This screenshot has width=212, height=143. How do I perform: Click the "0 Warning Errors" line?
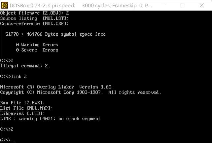(x=37, y=45)
